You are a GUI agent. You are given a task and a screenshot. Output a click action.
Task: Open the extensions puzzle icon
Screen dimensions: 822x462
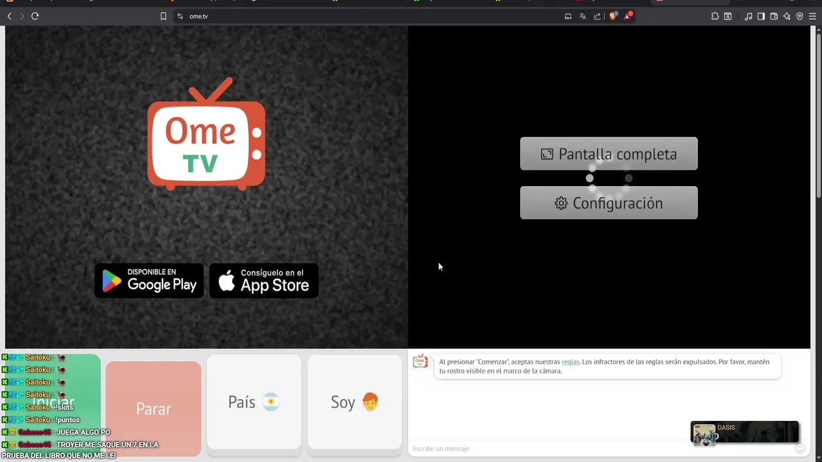[715, 16]
